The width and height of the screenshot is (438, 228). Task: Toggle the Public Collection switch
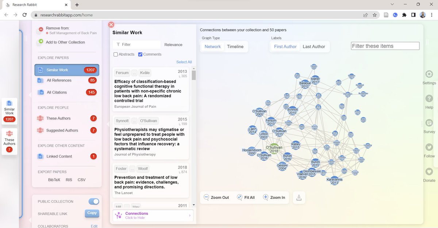(94, 201)
